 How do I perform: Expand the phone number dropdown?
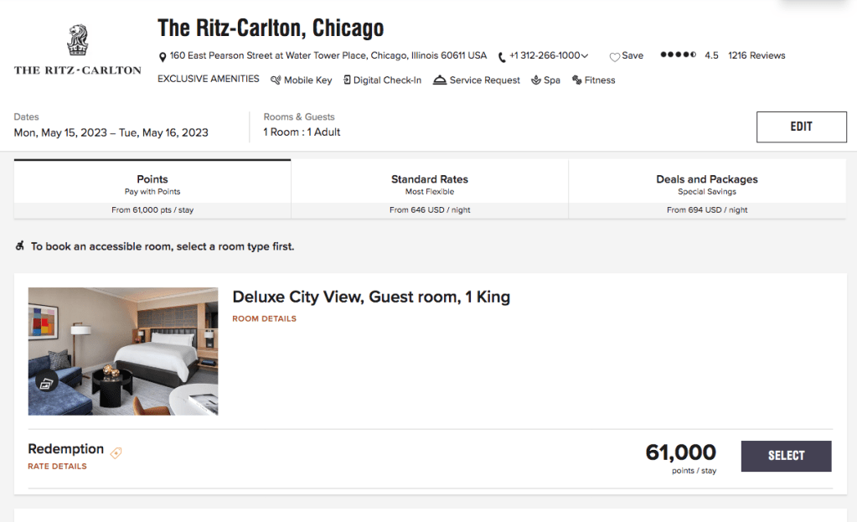tap(585, 56)
